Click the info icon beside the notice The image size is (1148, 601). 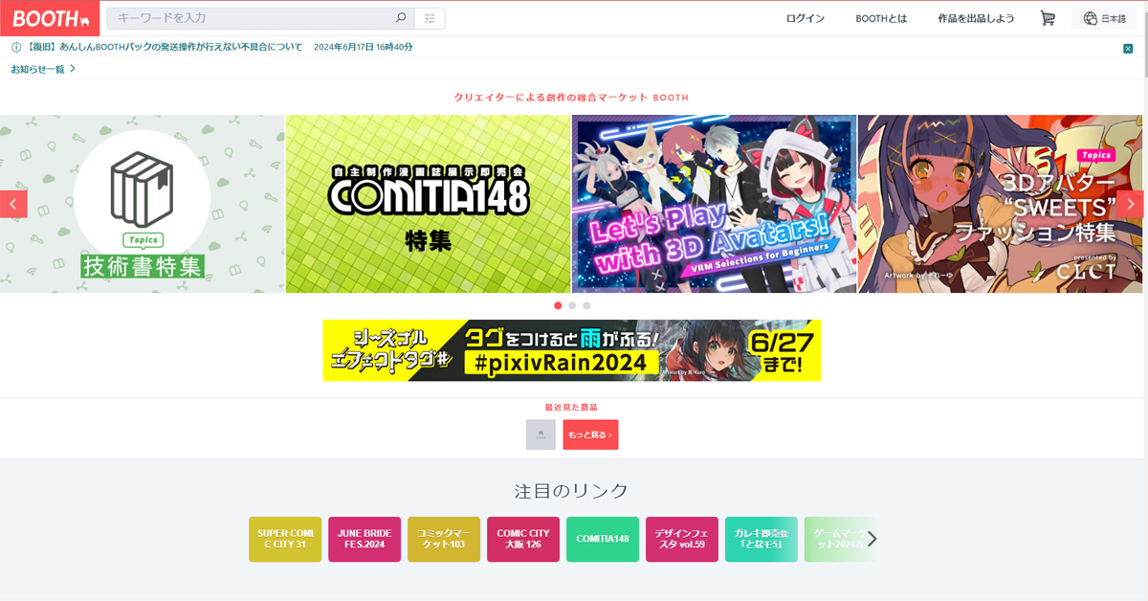16,47
